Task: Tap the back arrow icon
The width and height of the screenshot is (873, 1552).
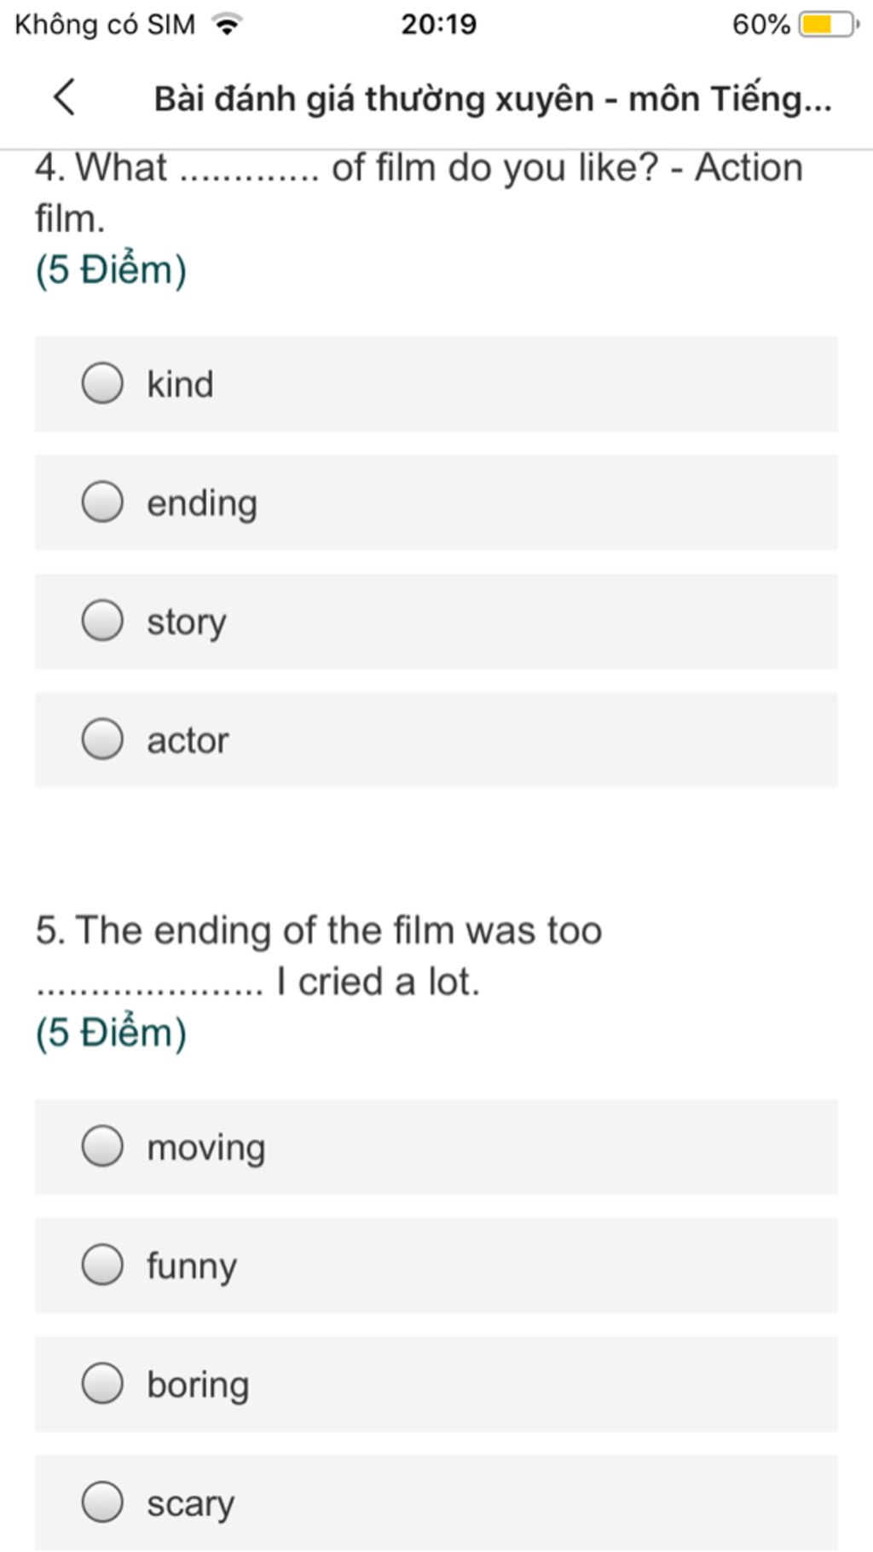Action: [65, 97]
